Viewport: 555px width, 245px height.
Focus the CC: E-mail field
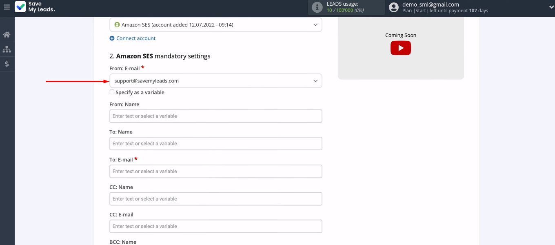click(x=216, y=226)
